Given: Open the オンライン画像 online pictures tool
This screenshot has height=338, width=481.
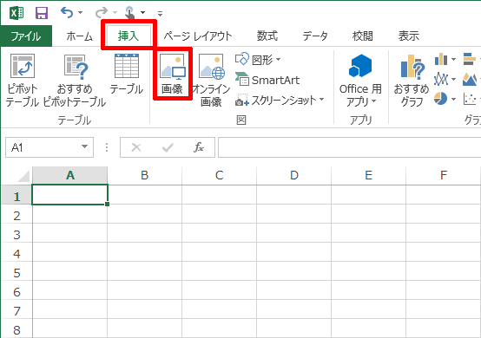Looking at the screenshot, I should click(x=211, y=80).
